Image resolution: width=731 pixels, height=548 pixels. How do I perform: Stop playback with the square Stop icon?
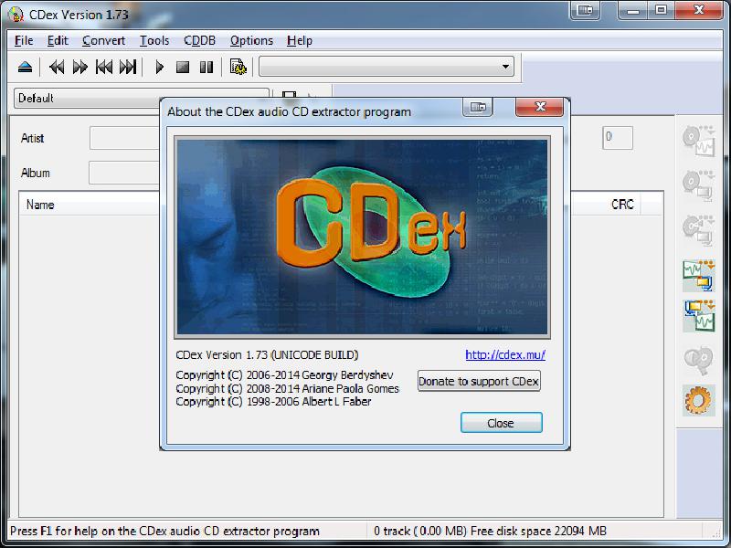(183, 67)
